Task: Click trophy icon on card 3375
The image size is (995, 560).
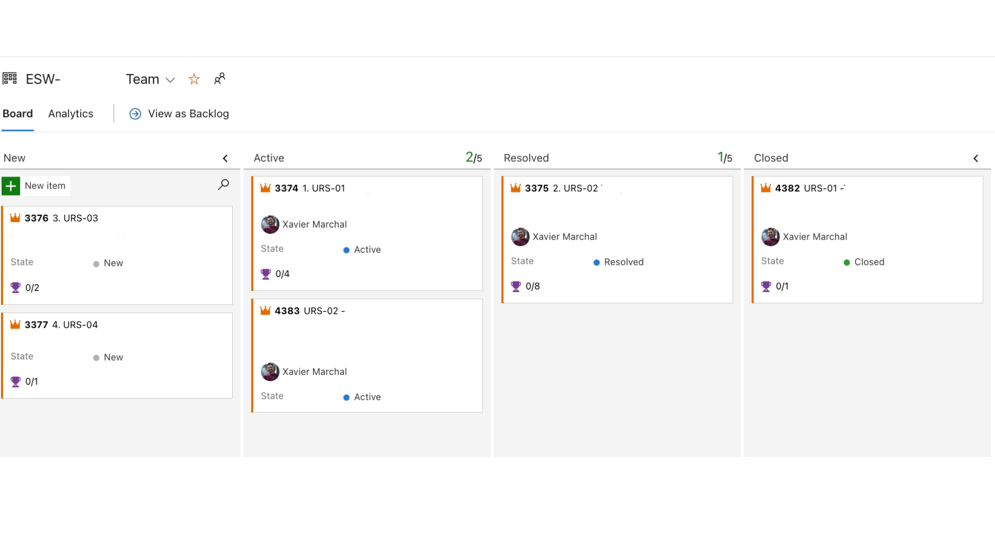Action: [516, 286]
